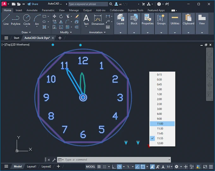Open recent commands dropdown in command line
This screenshot has height=171, width=215.
pyautogui.click(x=60, y=160)
